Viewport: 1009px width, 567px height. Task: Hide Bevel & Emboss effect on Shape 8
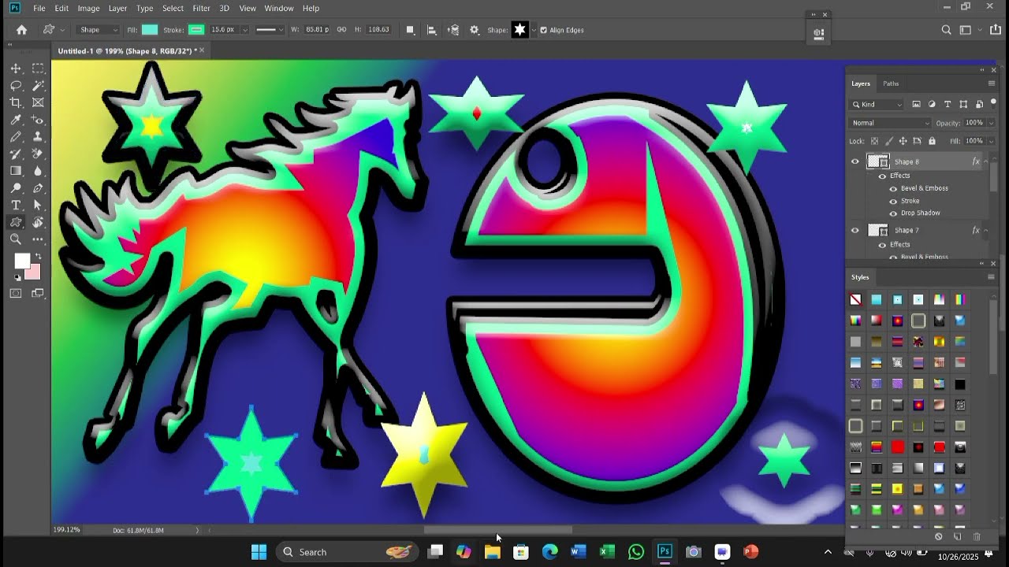click(893, 189)
